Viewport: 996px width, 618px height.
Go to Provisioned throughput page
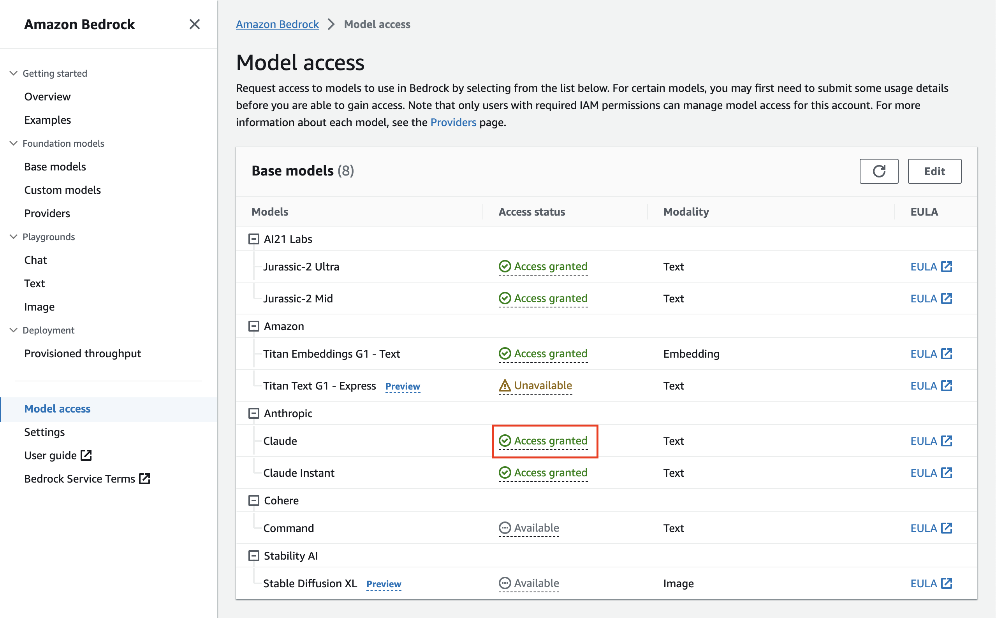point(82,353)
